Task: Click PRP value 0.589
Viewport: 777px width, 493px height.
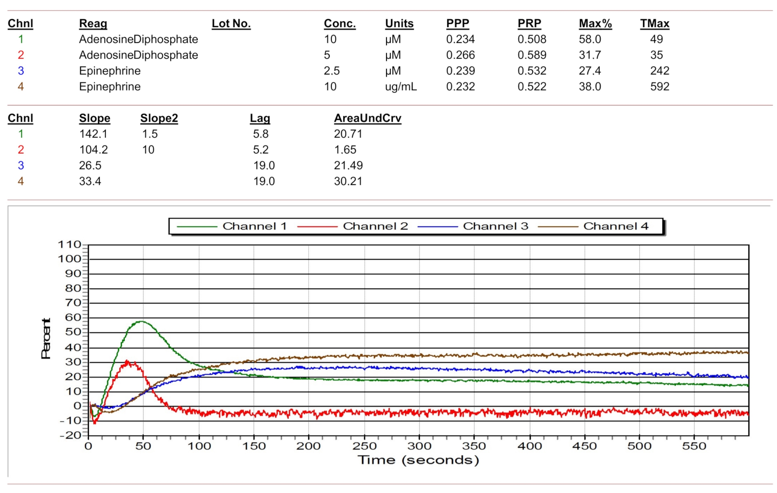Action: pos(532,55)
